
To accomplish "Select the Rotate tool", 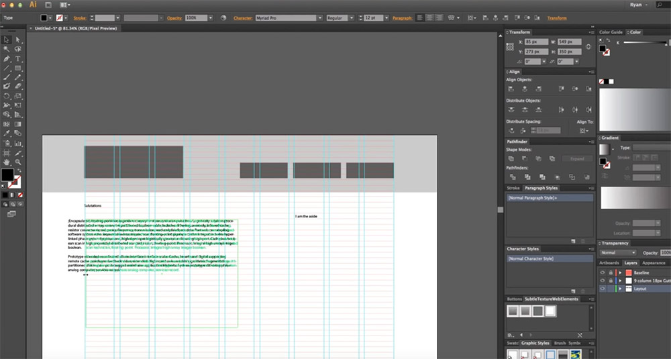I will (7, 96).
